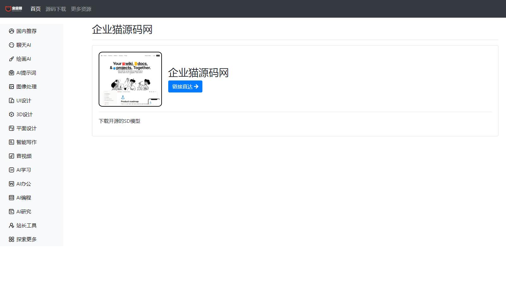The image size is (506, 284).
Task: Open 智能写作 category link
Action: click(26, 142)
